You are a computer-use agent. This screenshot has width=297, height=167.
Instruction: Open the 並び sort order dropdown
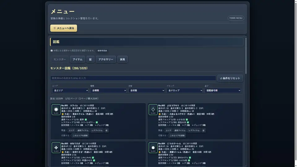pos(222,91)
